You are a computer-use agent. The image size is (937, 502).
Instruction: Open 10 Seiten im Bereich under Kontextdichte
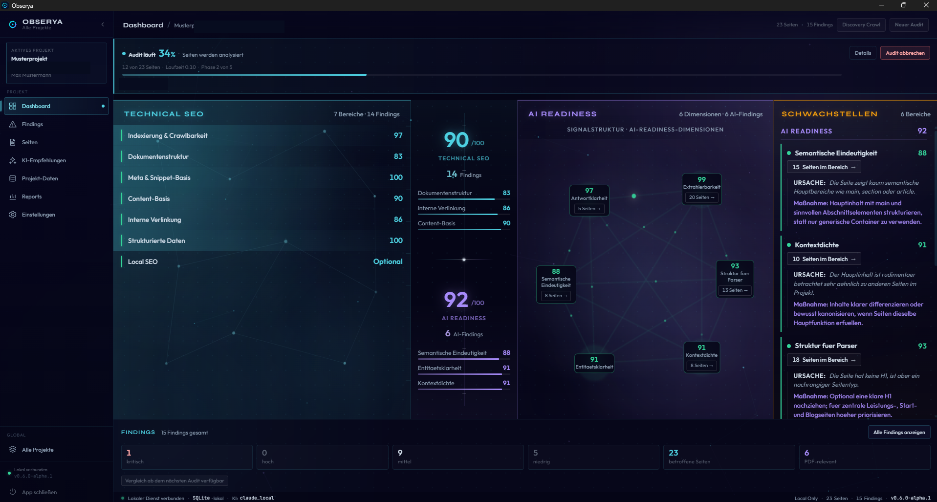coord(824,259)
